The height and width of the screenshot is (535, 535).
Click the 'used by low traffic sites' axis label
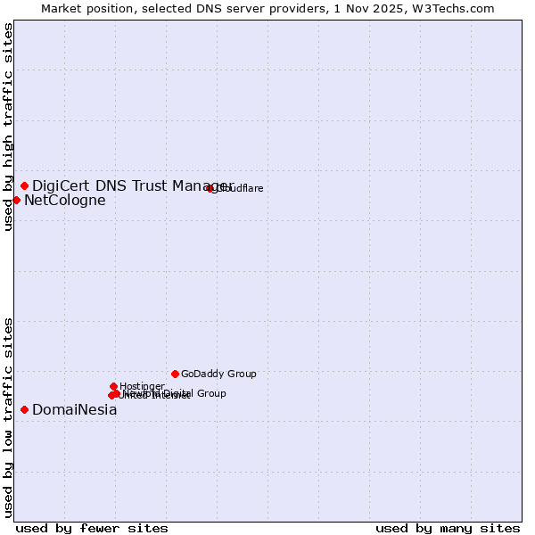tap(8, 416)
